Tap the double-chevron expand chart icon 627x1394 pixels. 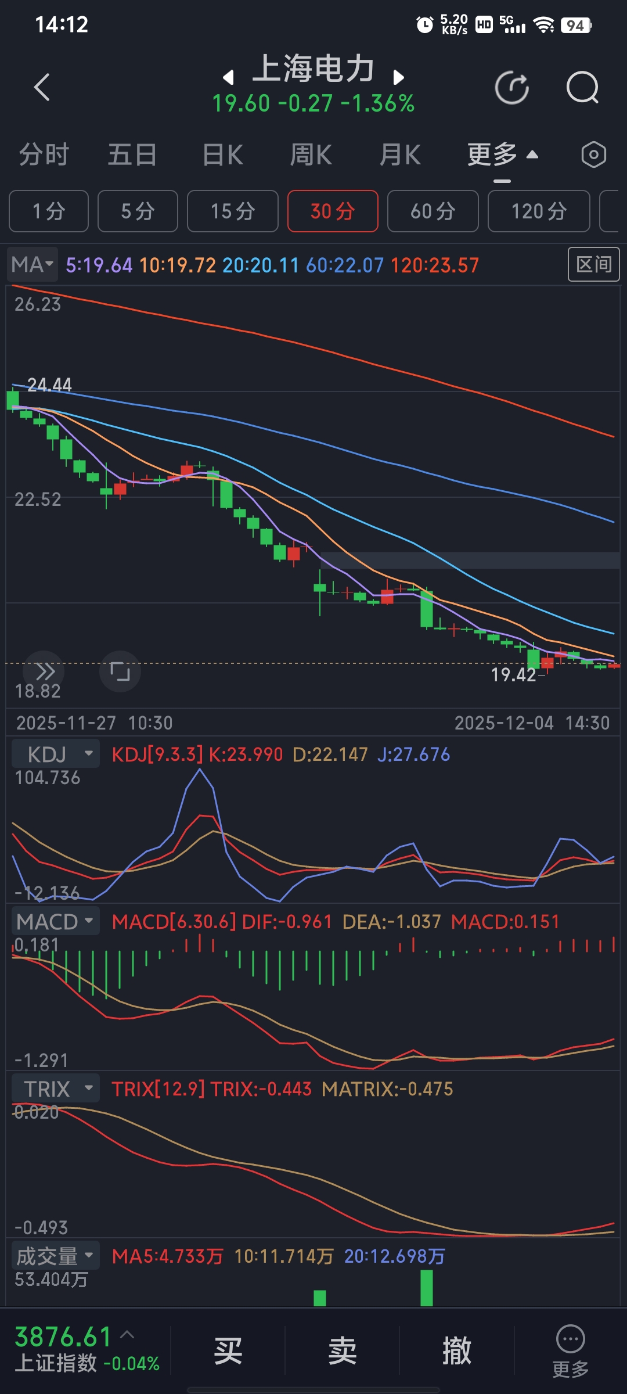(44, 671)
